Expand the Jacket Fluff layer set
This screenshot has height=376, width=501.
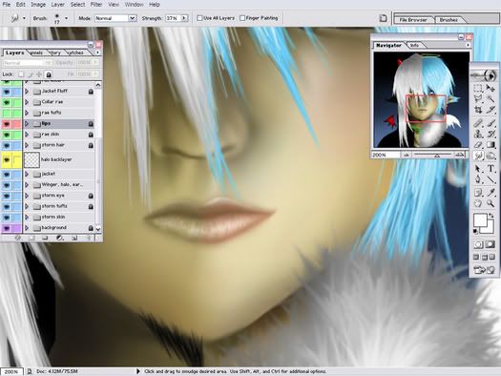(27, 92)
